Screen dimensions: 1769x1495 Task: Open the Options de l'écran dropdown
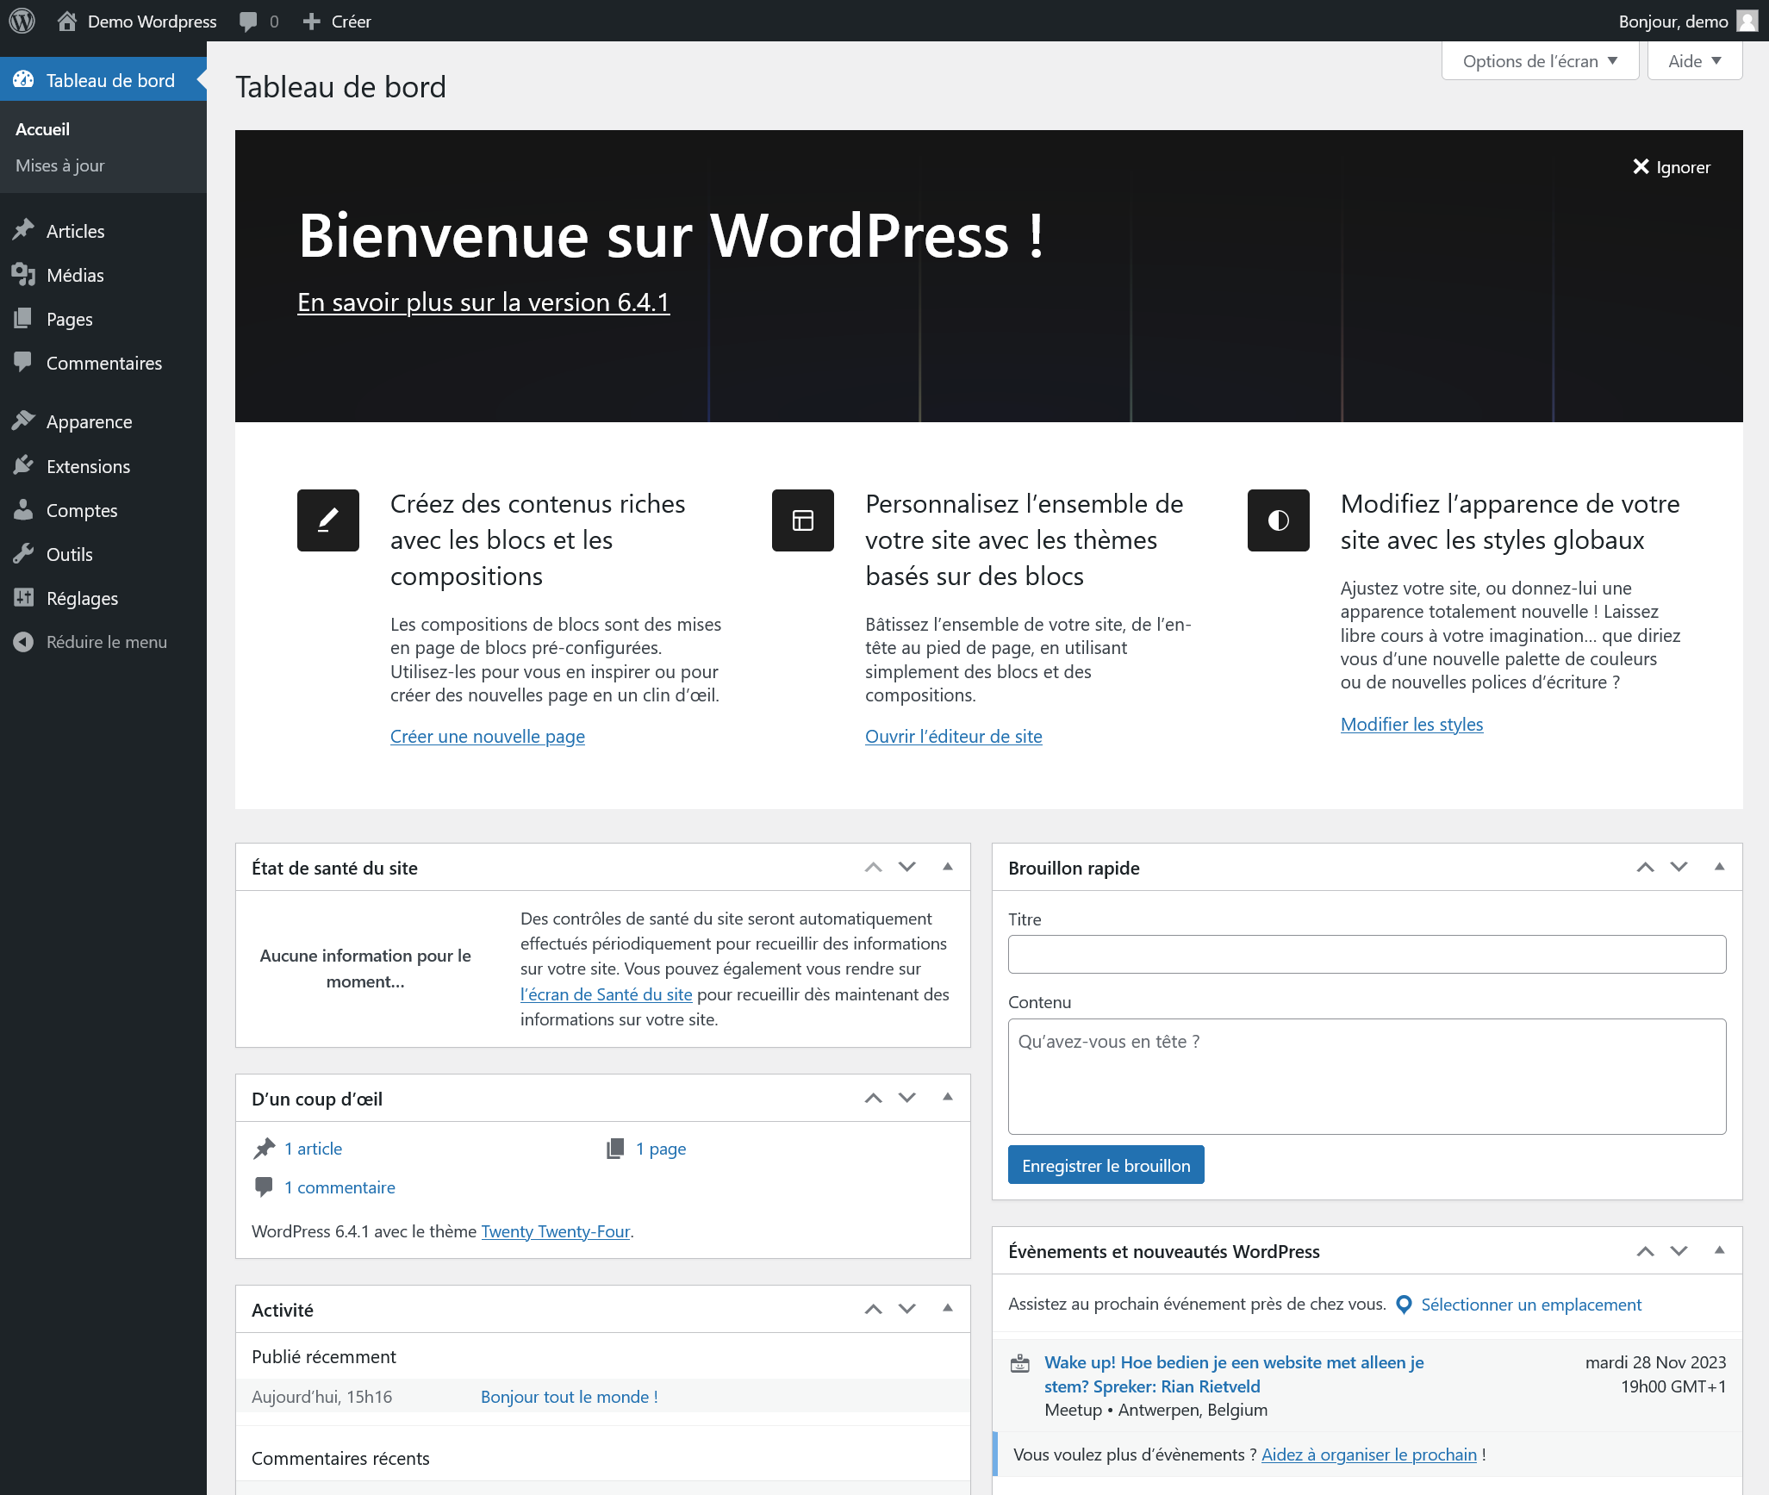click(1540, 61)
